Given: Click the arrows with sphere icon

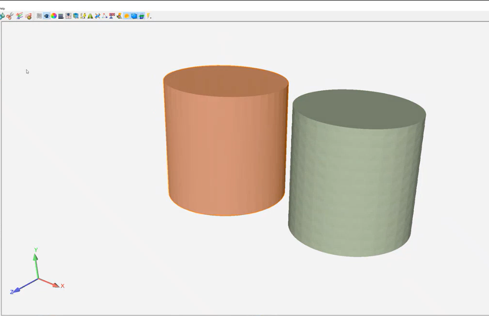Looking at the screenshot, I should (28, 16).
